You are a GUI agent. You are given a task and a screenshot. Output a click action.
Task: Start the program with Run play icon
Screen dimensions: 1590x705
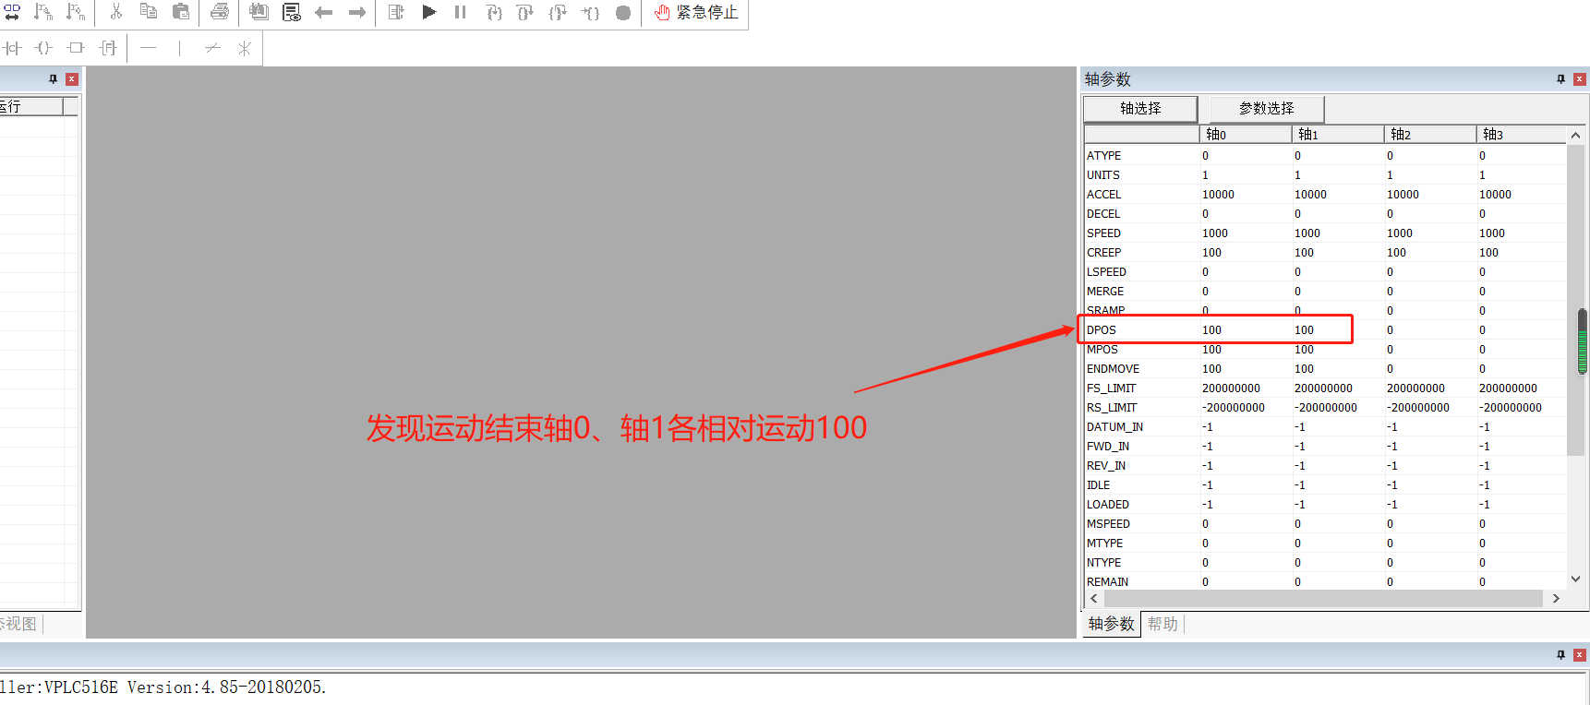click(429, 12)
